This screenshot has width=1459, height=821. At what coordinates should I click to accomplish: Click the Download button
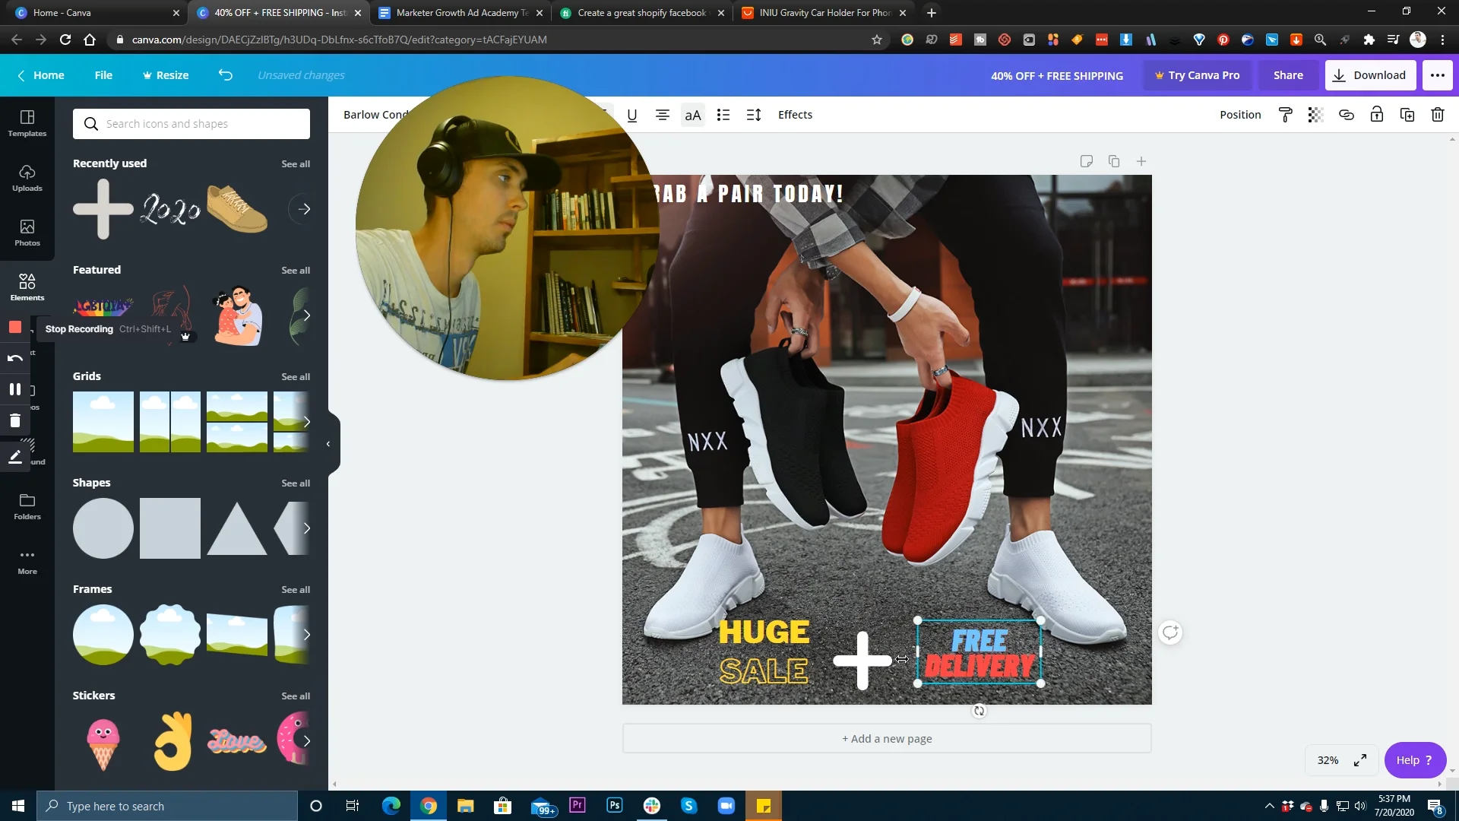click(1371, 75)
